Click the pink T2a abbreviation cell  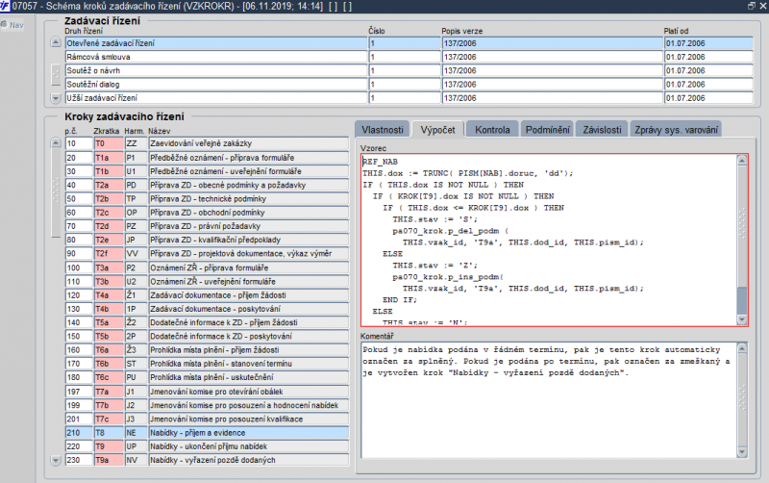[108, 184]
